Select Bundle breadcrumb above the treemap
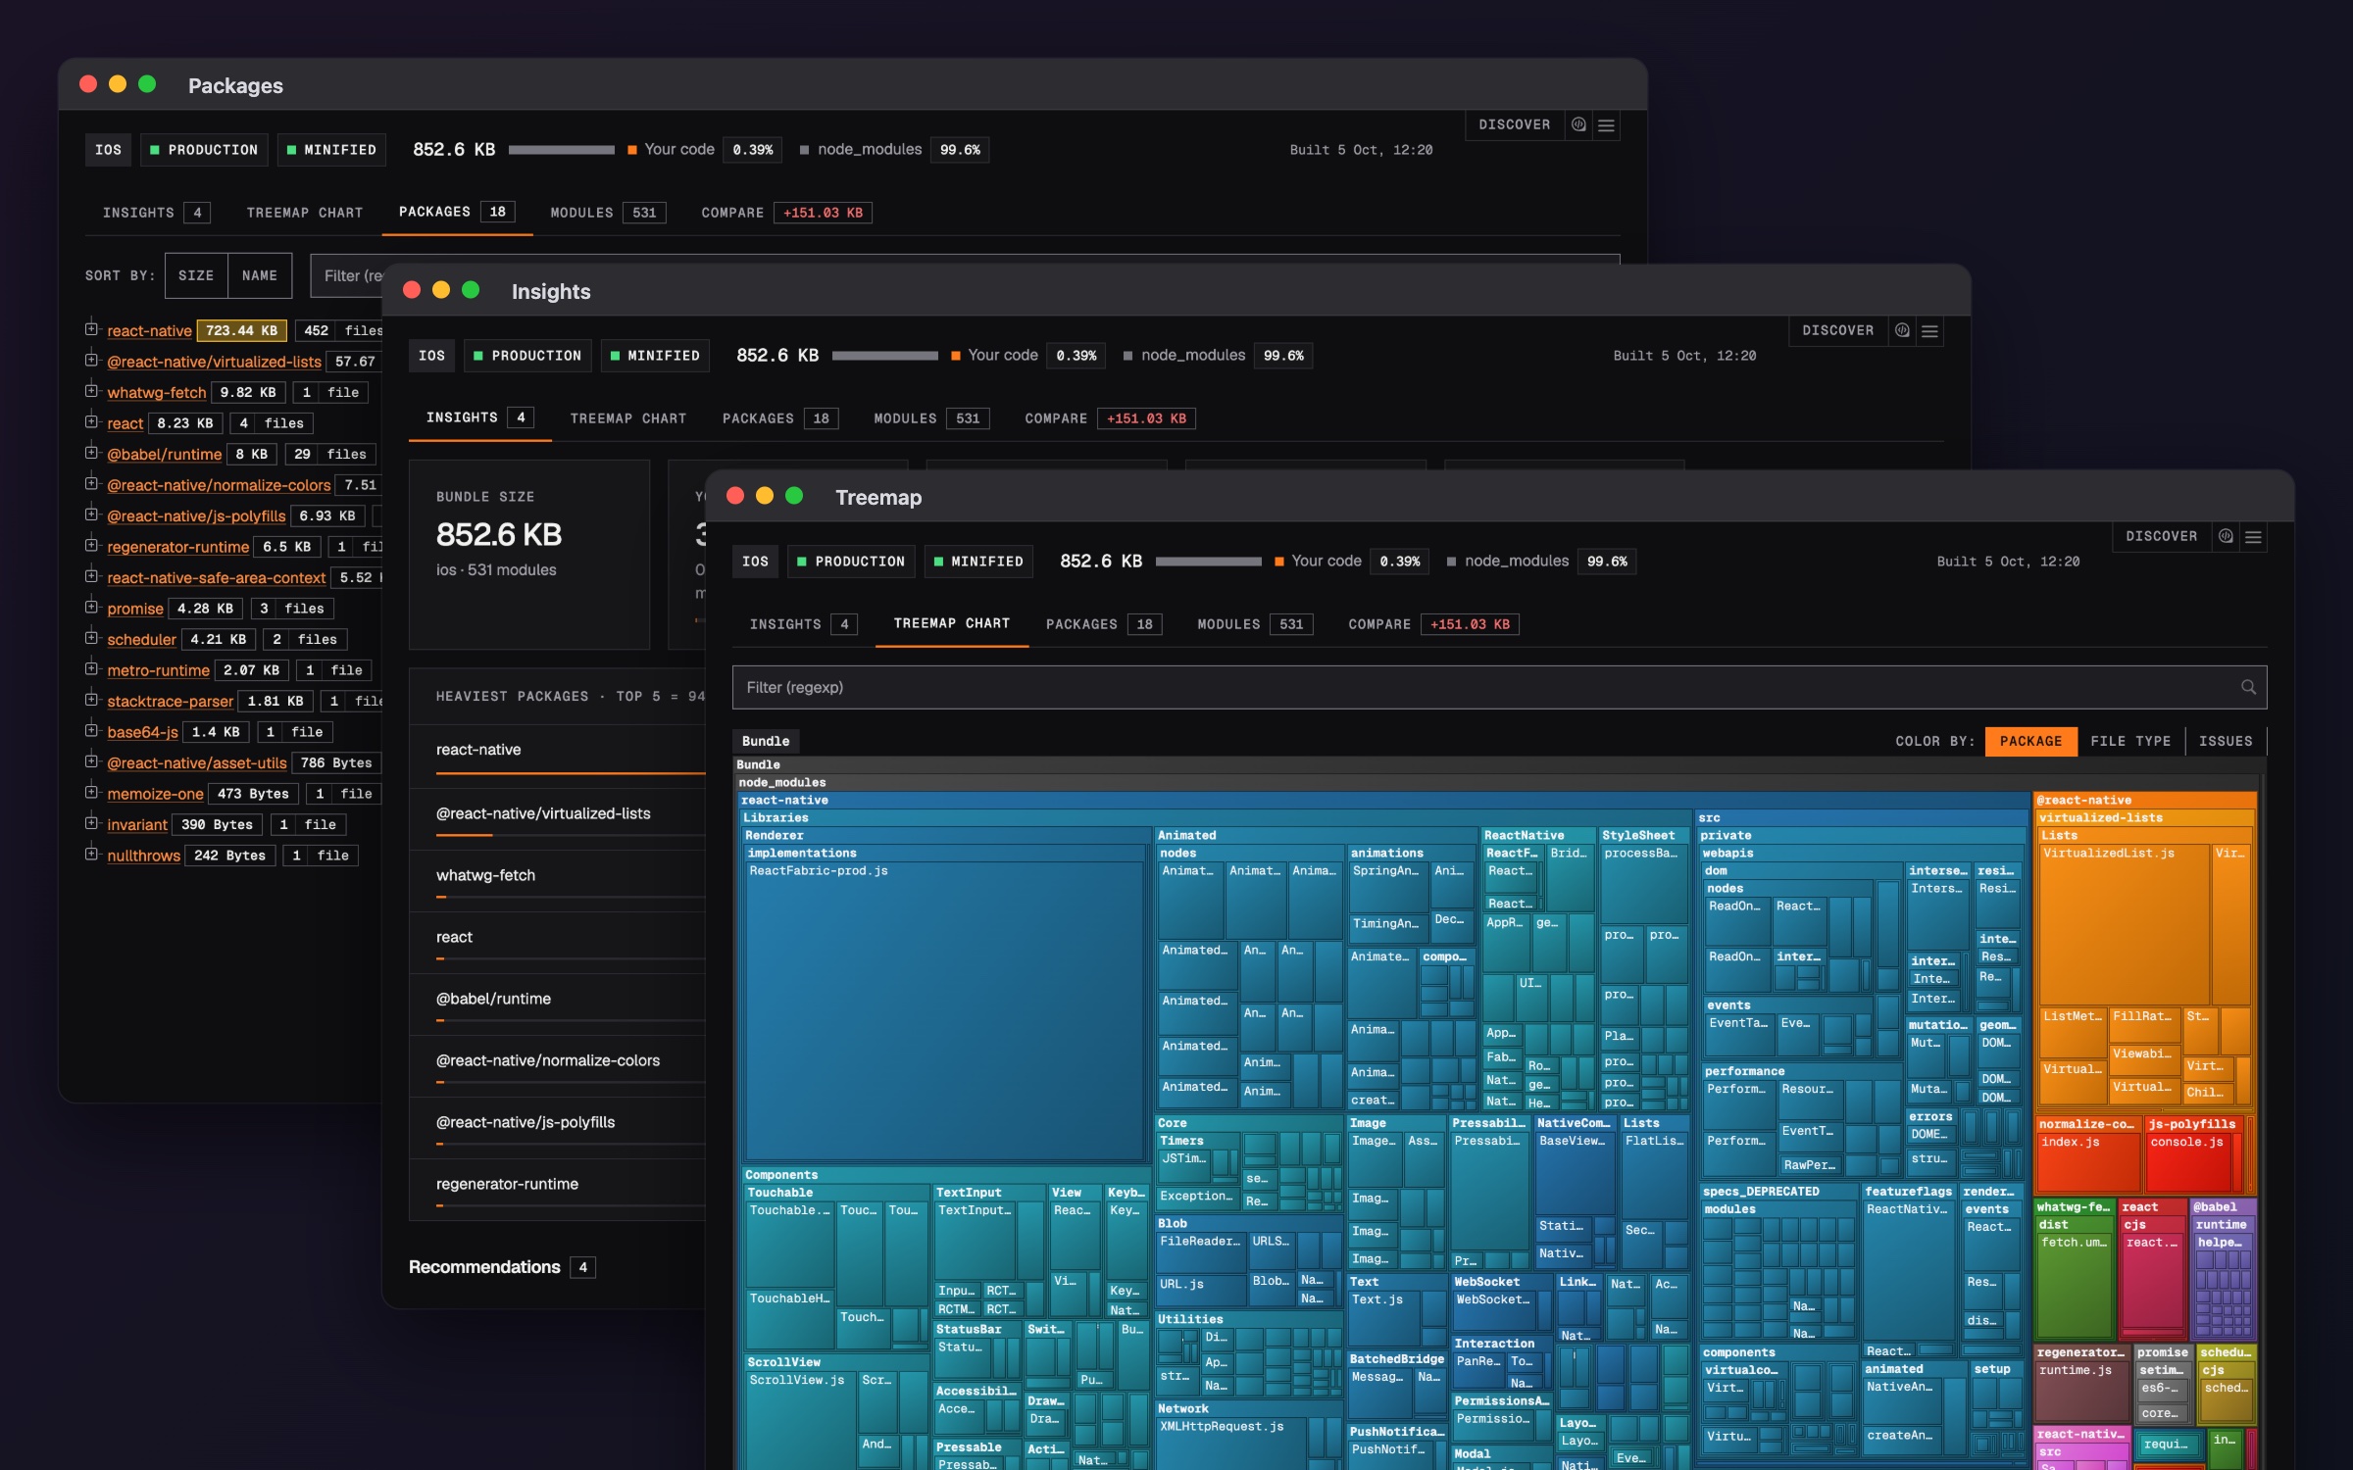 pos(765,741)
